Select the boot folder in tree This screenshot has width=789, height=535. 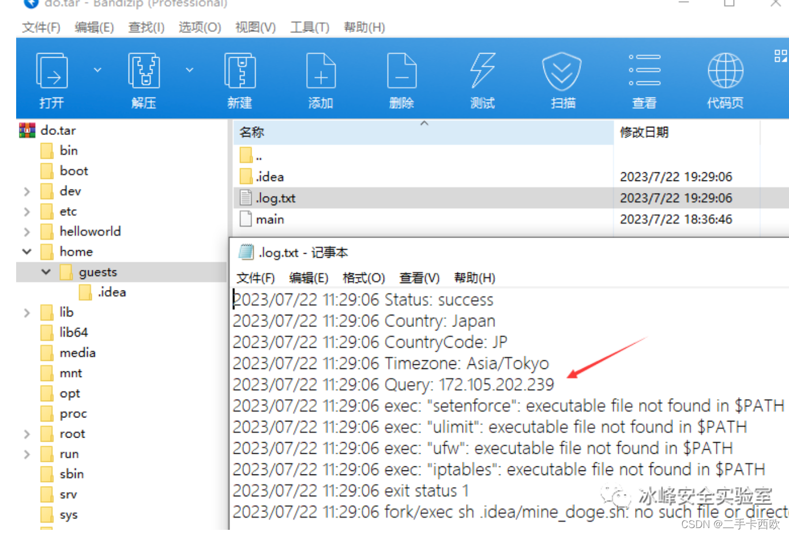tap(74, 171)
